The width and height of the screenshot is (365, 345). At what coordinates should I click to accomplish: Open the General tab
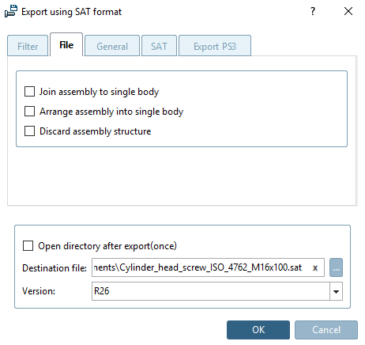tap(112, 46)
